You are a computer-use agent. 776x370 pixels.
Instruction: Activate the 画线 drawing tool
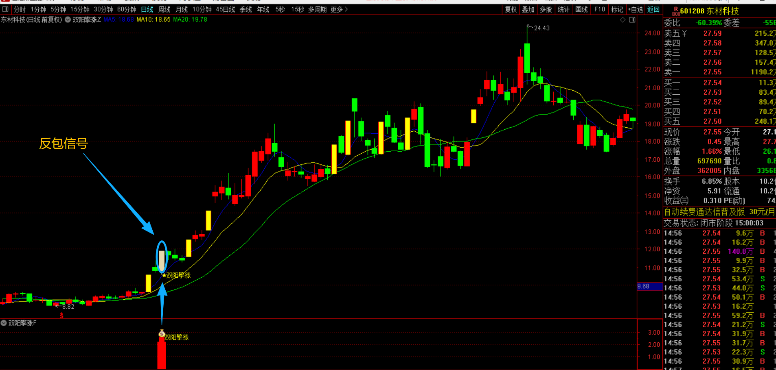click(x=581, y=9)
